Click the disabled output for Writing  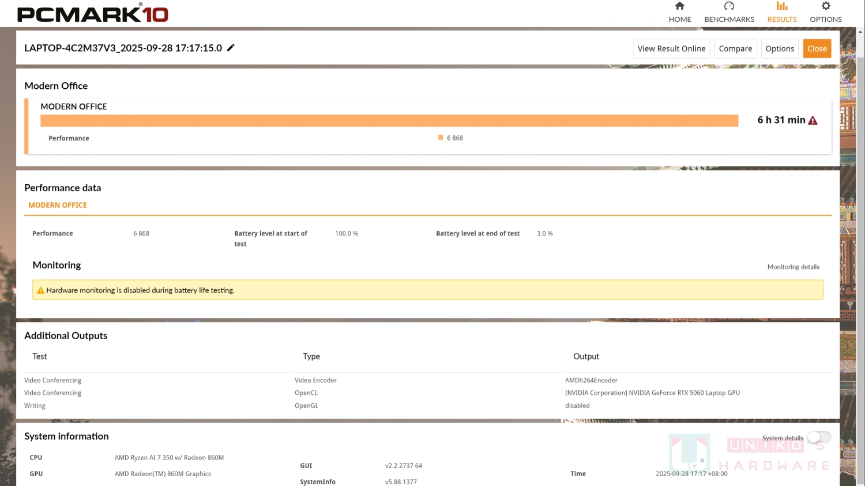click(577, 406)
